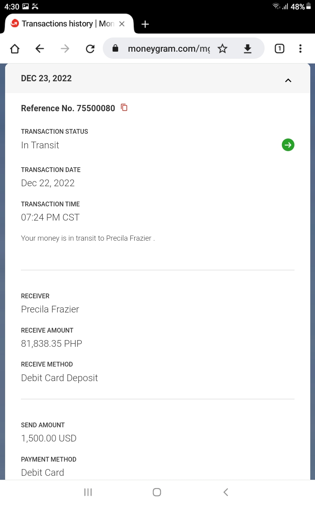
Task: Click the green in-transit status arrow
Action: tap(288, 145)
